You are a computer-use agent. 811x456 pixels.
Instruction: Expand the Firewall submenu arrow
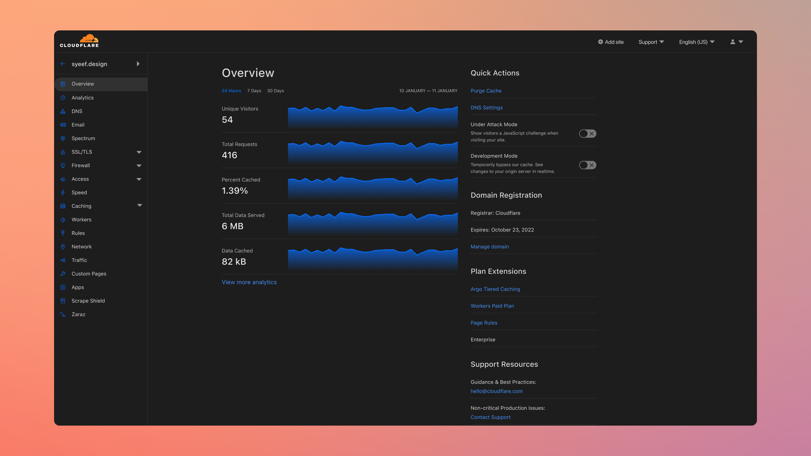point(139,166)
